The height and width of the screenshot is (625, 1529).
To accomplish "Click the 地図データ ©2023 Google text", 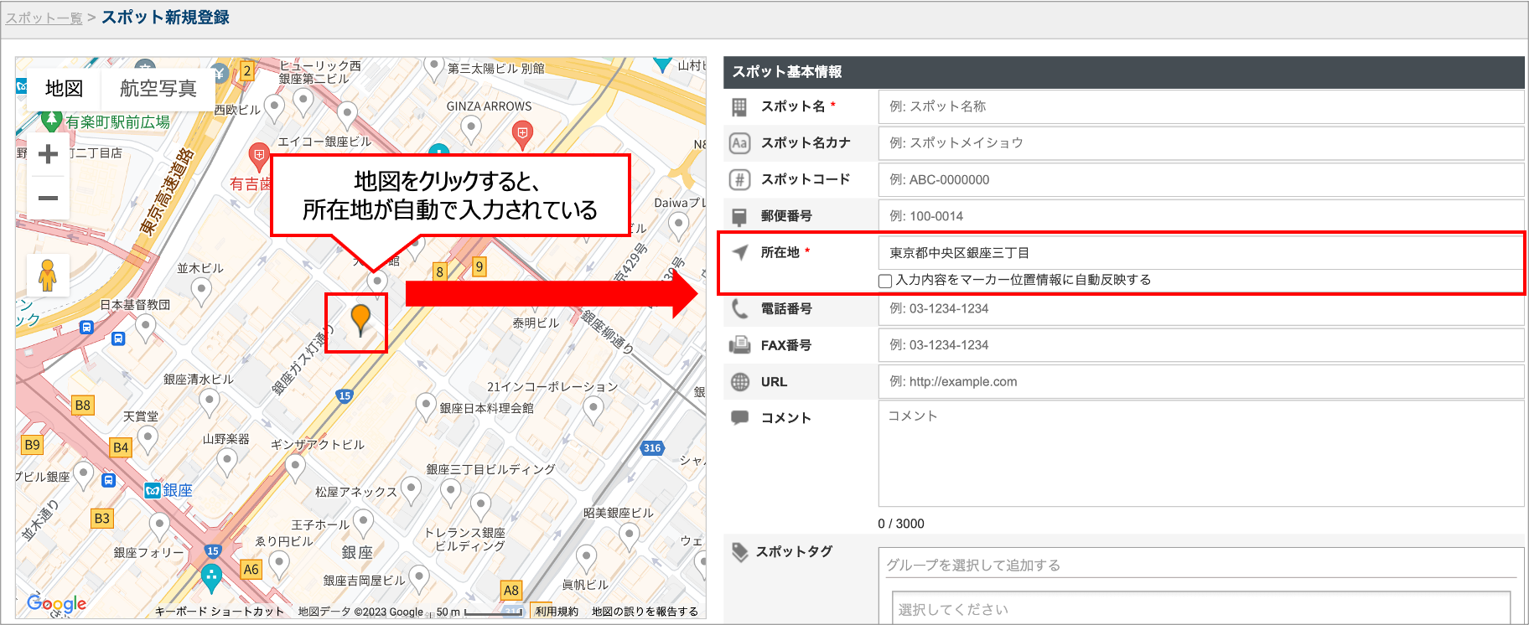I will coord(360,612).
